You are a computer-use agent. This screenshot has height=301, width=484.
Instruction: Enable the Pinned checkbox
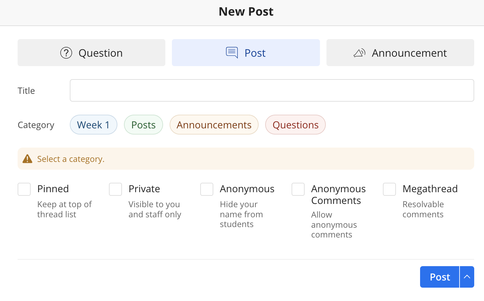[24, 189]
